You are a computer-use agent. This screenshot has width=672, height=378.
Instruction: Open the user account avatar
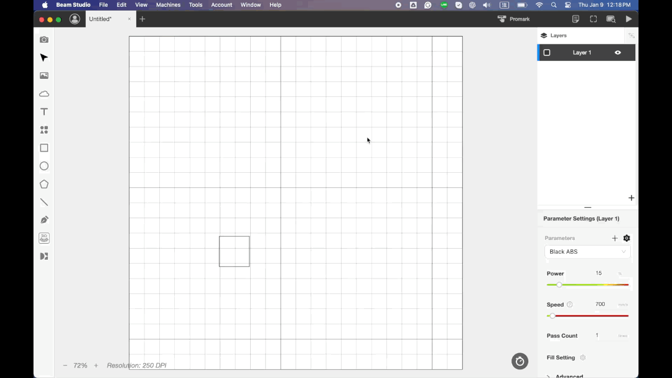click(75, 19)
